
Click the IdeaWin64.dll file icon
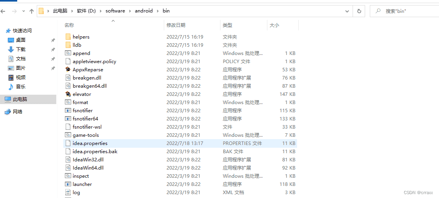[68, 168]
